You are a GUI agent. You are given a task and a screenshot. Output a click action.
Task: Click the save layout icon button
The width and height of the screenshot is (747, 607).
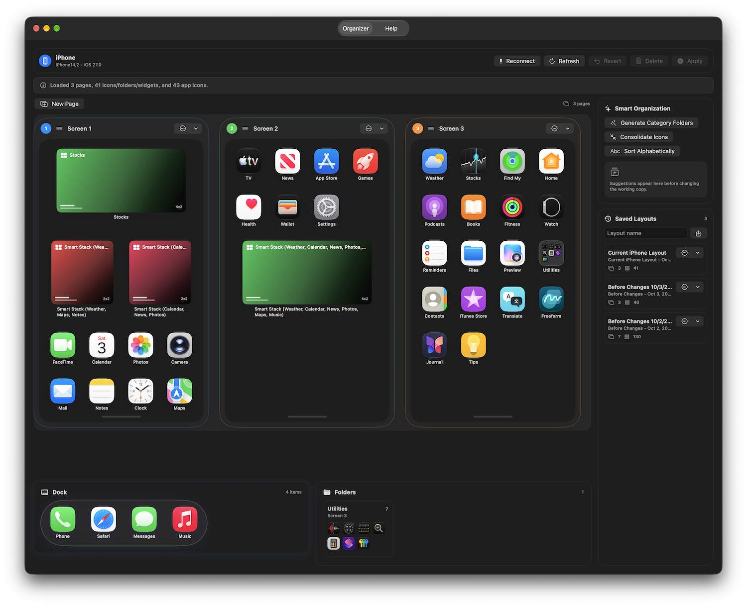point(699,233)
